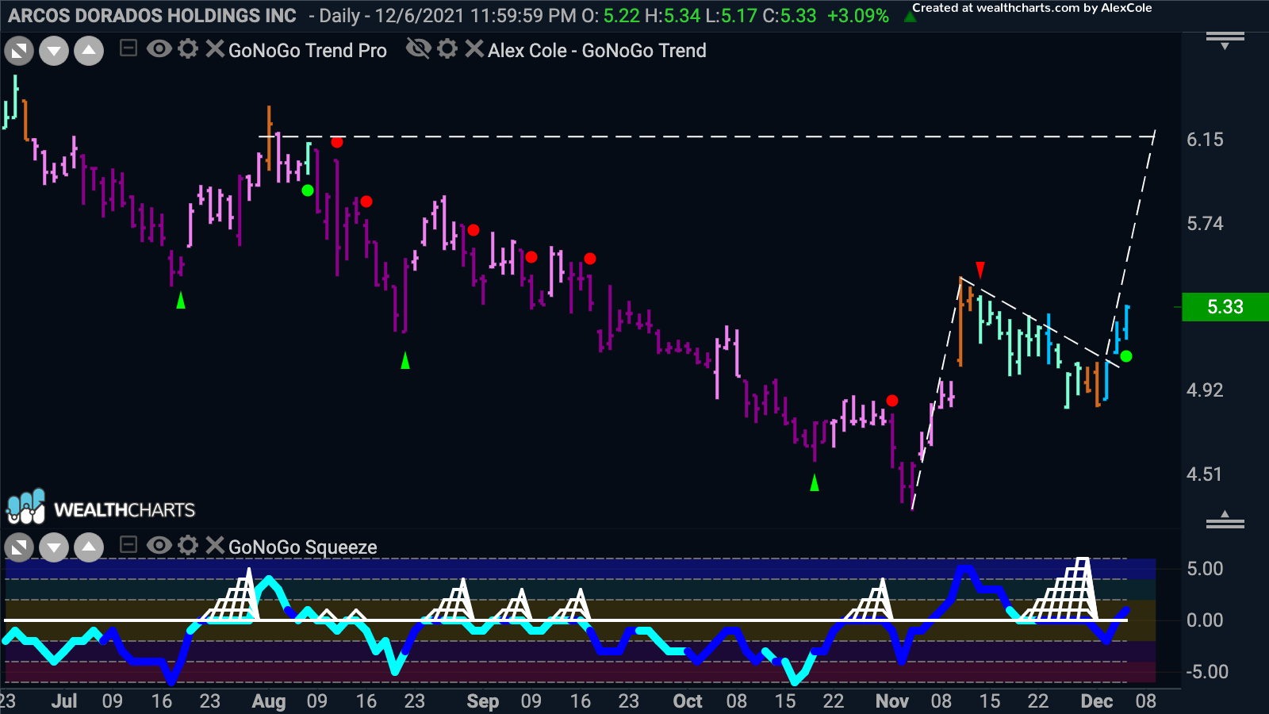The width and height of the screenshot is (1269, 714).
Task: Click the Alex Cole - GoNoGo Trend label
Action: pyautogui.click(x=597, y=51)
